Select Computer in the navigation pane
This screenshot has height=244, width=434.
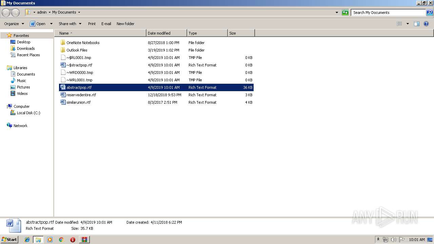point(21,106)
